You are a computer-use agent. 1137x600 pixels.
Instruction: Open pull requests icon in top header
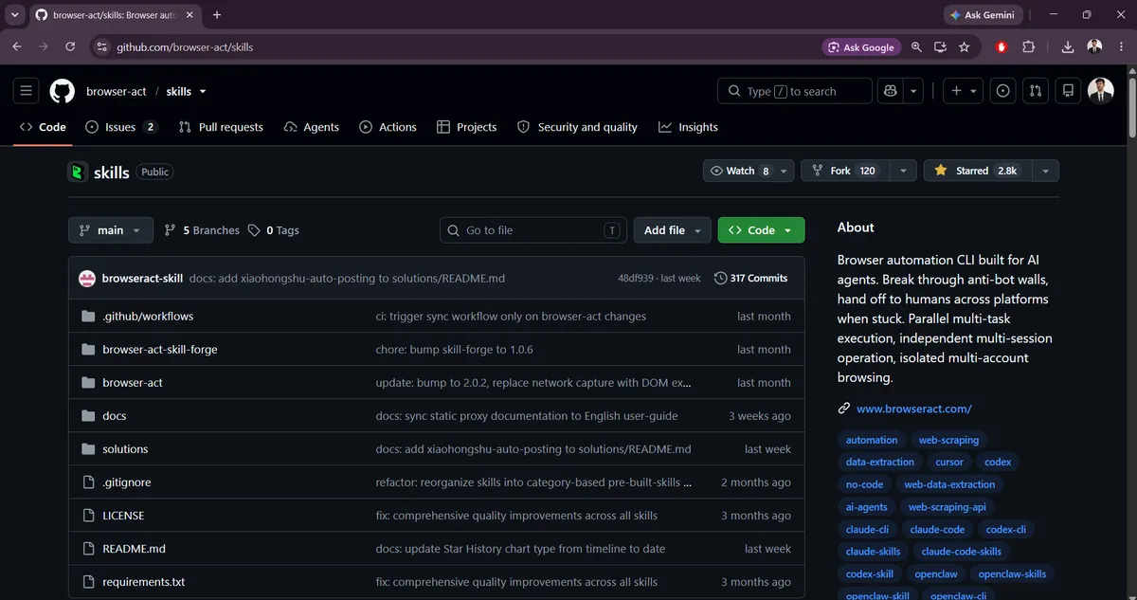[1036, 91]
